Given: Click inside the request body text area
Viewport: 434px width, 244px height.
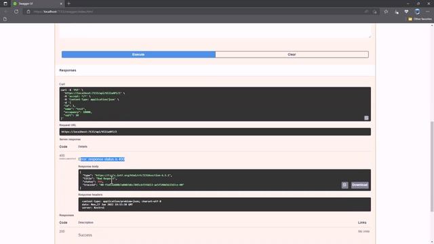Looking at the screenshot, I should [x=215, y=31].
